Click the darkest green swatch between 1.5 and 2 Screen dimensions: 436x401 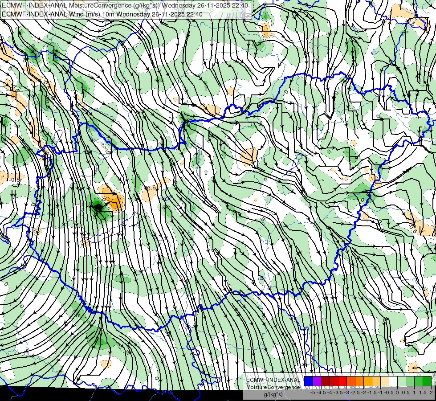pos(427,381)
